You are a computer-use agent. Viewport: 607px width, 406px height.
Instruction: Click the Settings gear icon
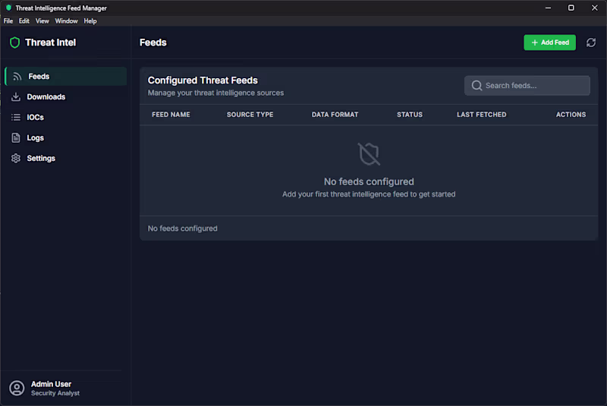click(16, 159)
